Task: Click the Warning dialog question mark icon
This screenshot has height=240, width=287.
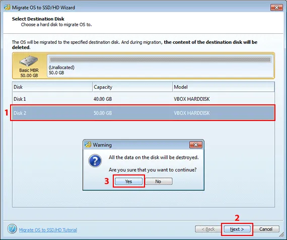Action: tap(95, 161)
